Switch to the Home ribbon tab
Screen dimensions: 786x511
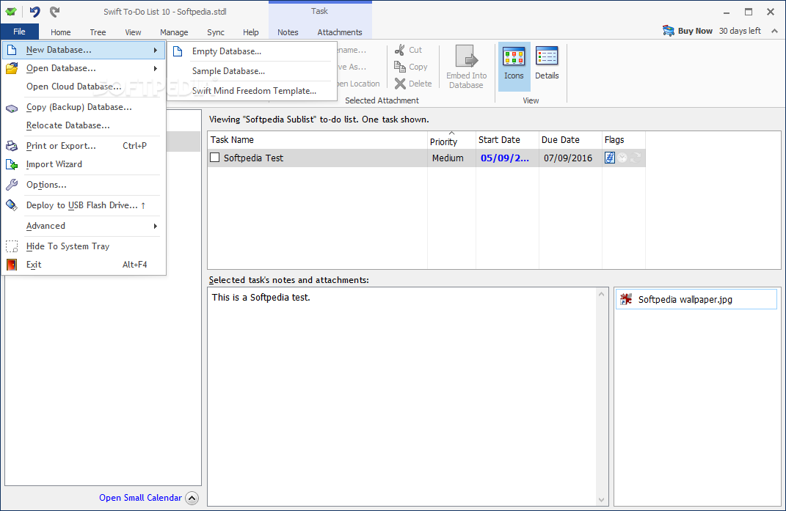[61, 32]
